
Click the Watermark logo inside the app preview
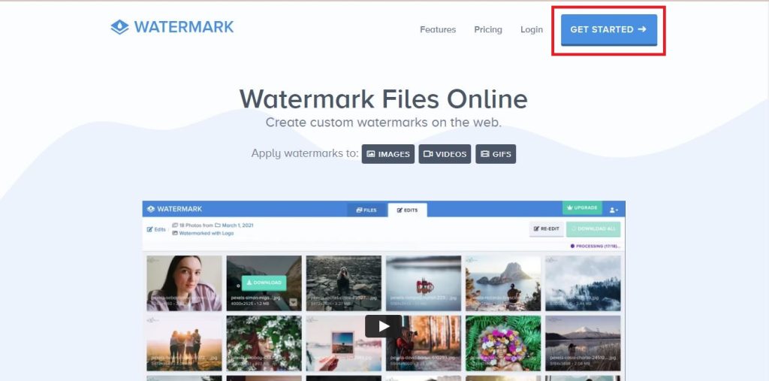point(174,209)
